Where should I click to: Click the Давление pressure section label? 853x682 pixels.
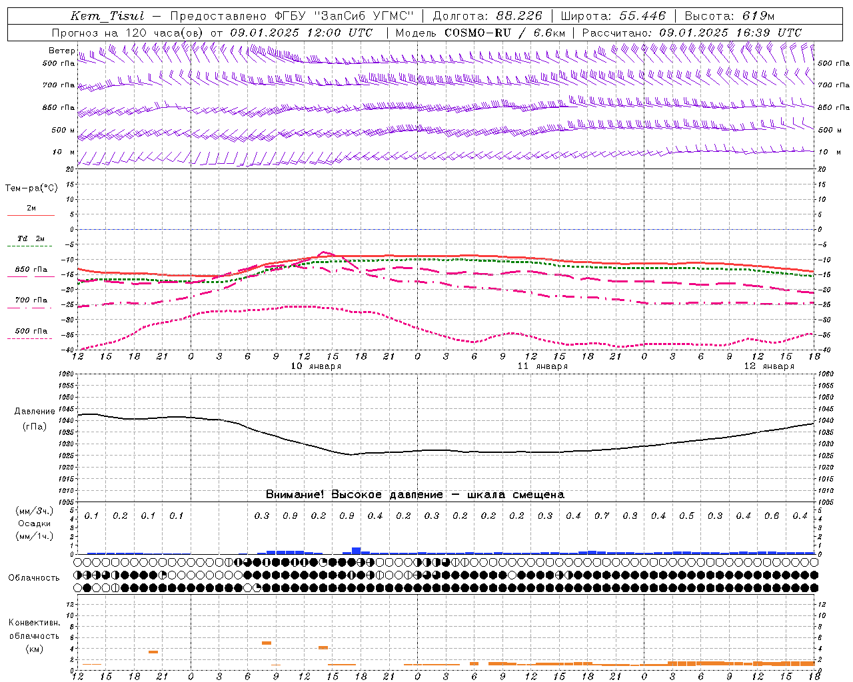click(35, 412)
